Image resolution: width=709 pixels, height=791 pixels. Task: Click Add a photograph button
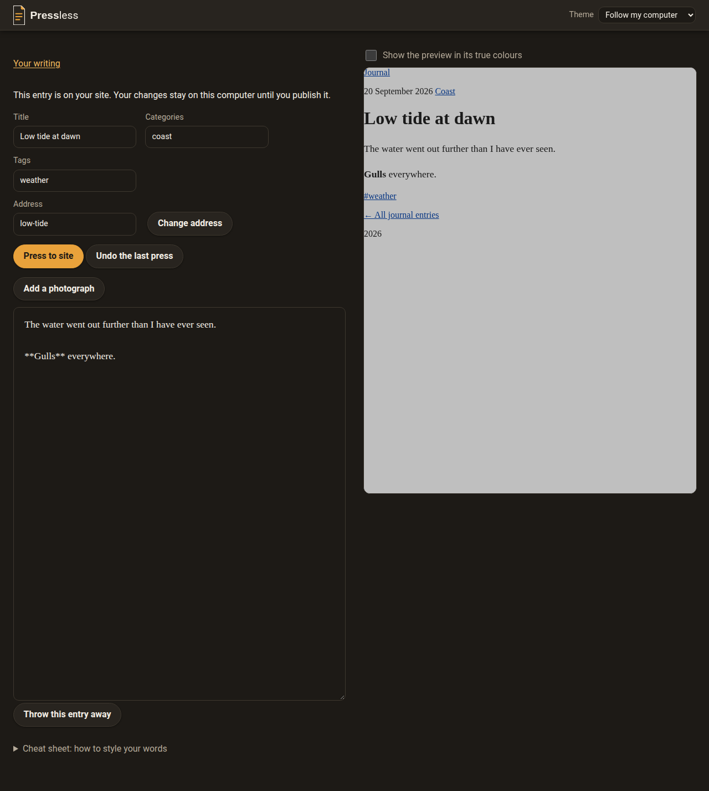[x=59, y=289]
